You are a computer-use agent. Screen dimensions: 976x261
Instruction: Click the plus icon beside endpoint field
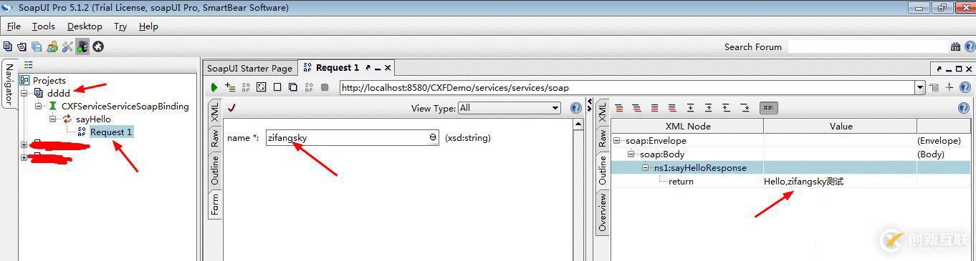point(949,87)
